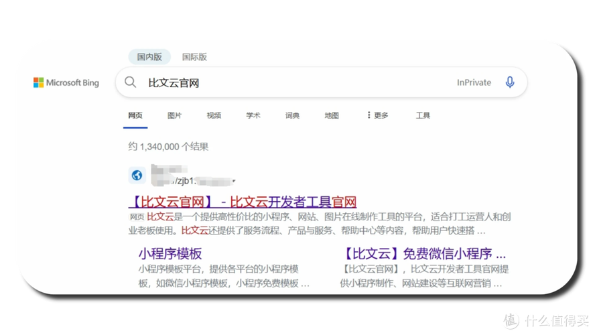The height and width of the screenshot is (335, 595).
Task: Click the Microsoft Bing logo
Action: pos(66,82)
